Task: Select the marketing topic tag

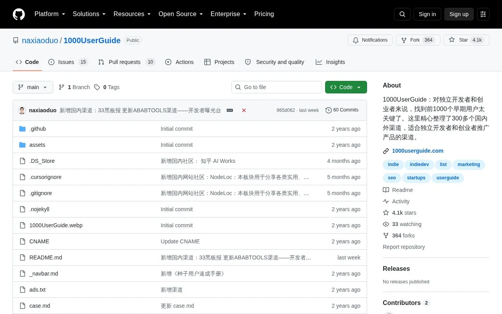Action: (469, 165)
